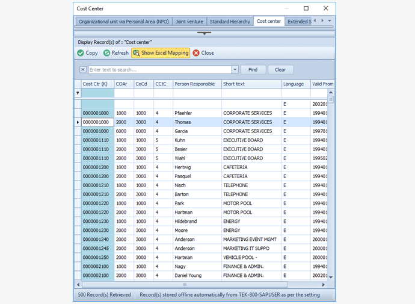Expand the search history dropdown
Screen dimensions: 415x304
pos(235,70)
